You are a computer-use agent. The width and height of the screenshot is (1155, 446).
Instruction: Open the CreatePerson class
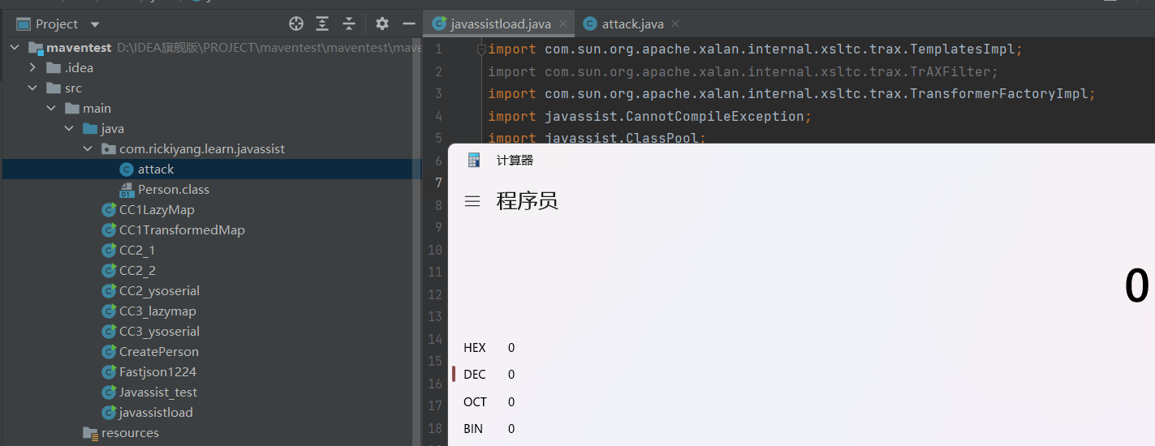coord(159,352)
